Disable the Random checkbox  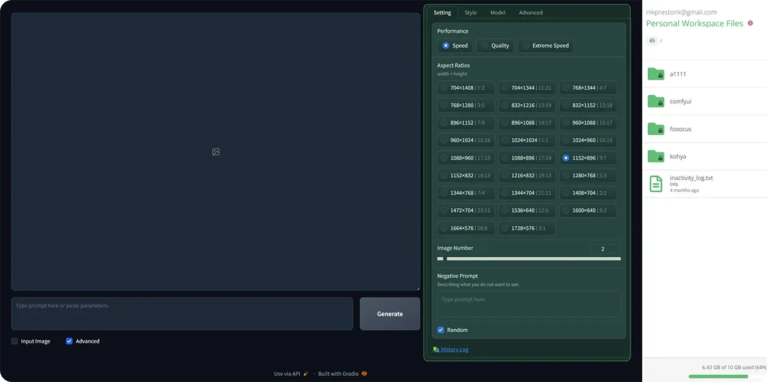440,329
